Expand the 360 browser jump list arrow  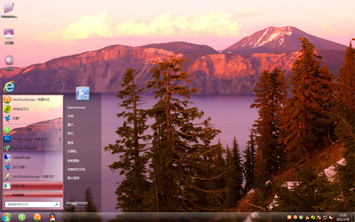click(x=60, y=130)
